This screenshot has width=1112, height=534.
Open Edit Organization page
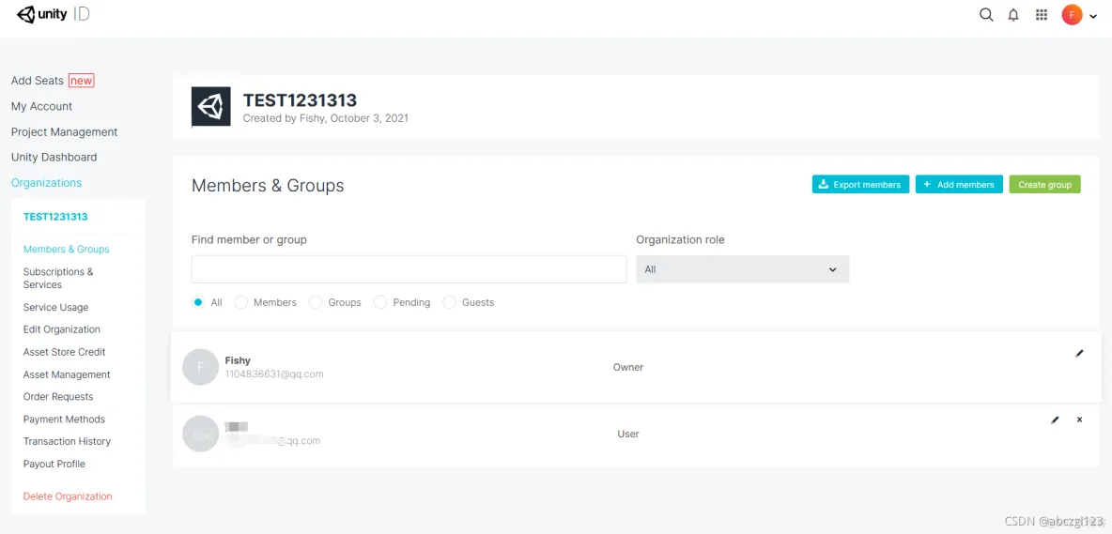coord(62,329)
